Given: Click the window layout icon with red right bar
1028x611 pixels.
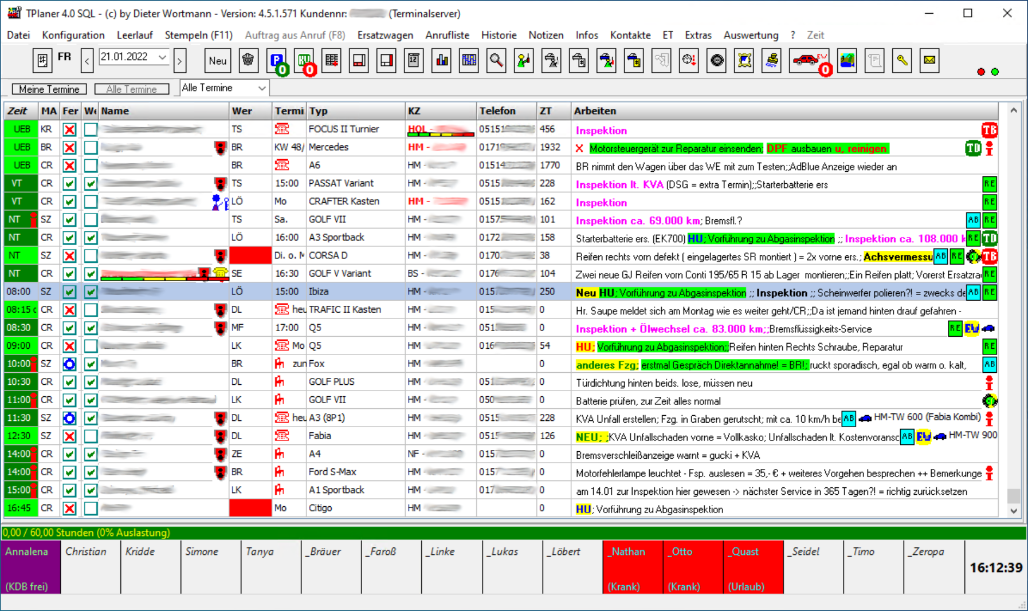Looking at the screenshot, I should click(x=386, y=61).
